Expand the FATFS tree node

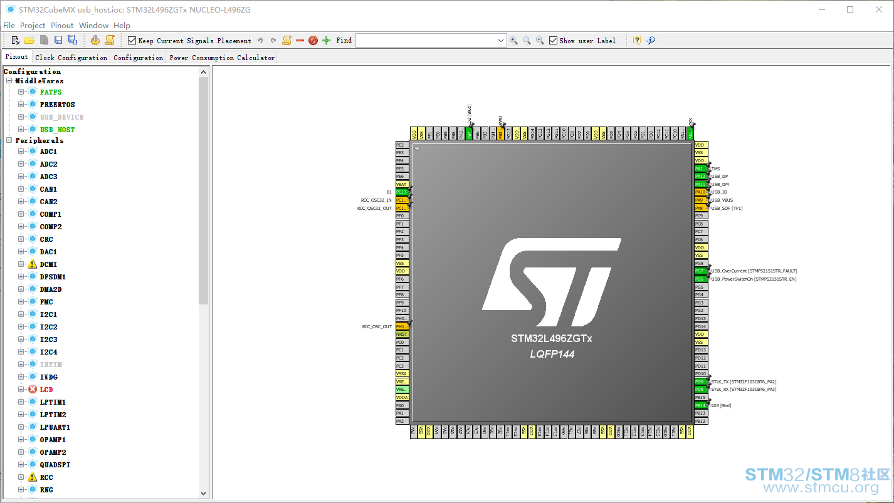21,92
